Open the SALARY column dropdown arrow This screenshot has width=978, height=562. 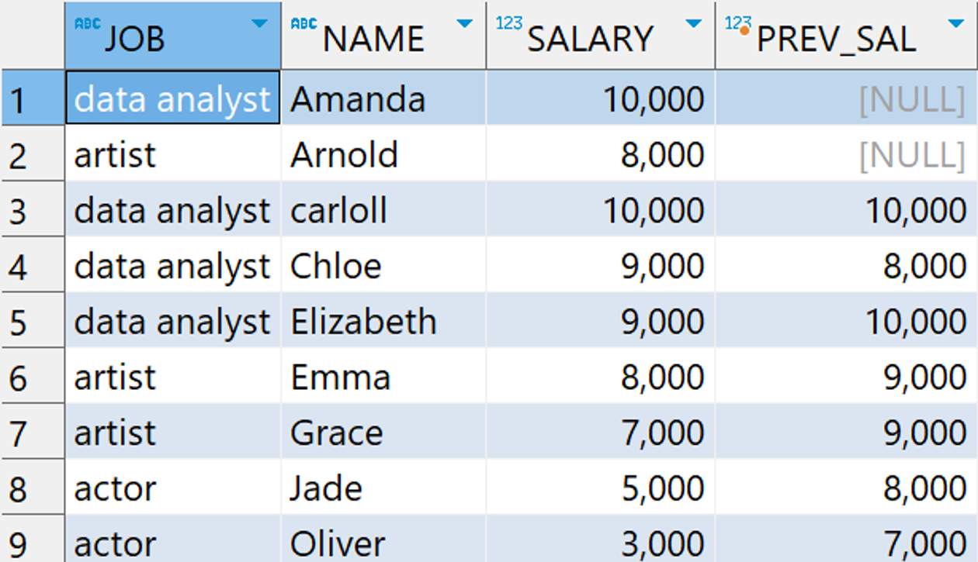[694, 24]
